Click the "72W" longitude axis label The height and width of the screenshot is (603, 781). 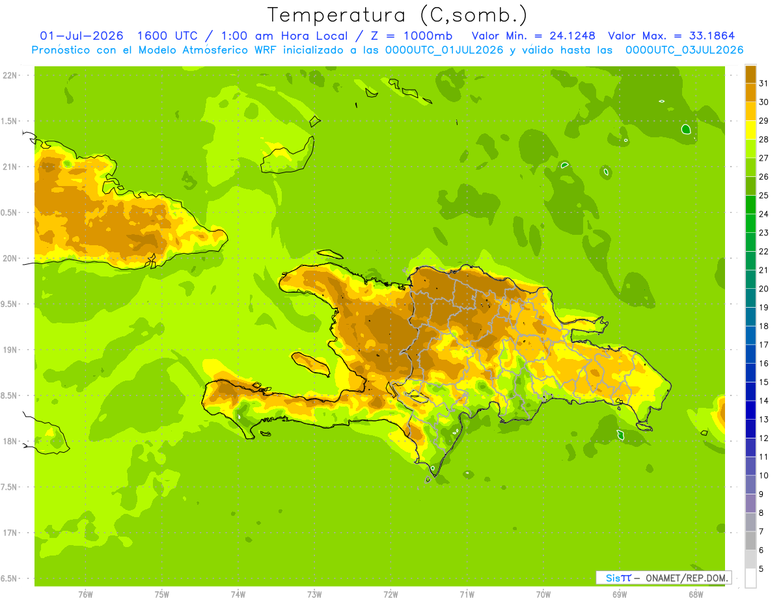click(x=390, y=595)
